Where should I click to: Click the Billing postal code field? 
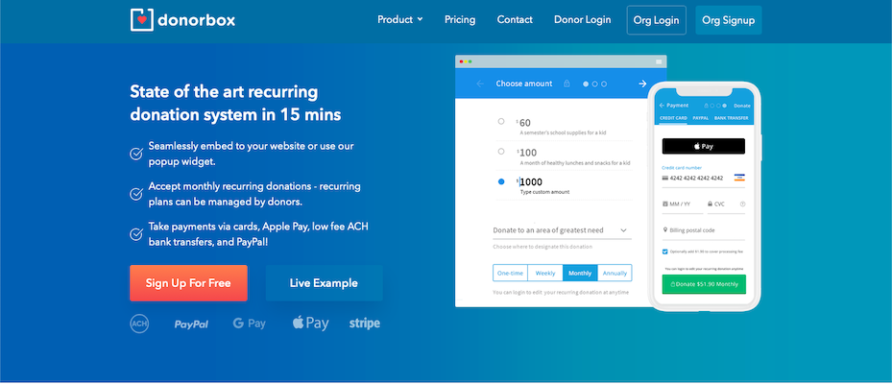[x=703, y=230]
